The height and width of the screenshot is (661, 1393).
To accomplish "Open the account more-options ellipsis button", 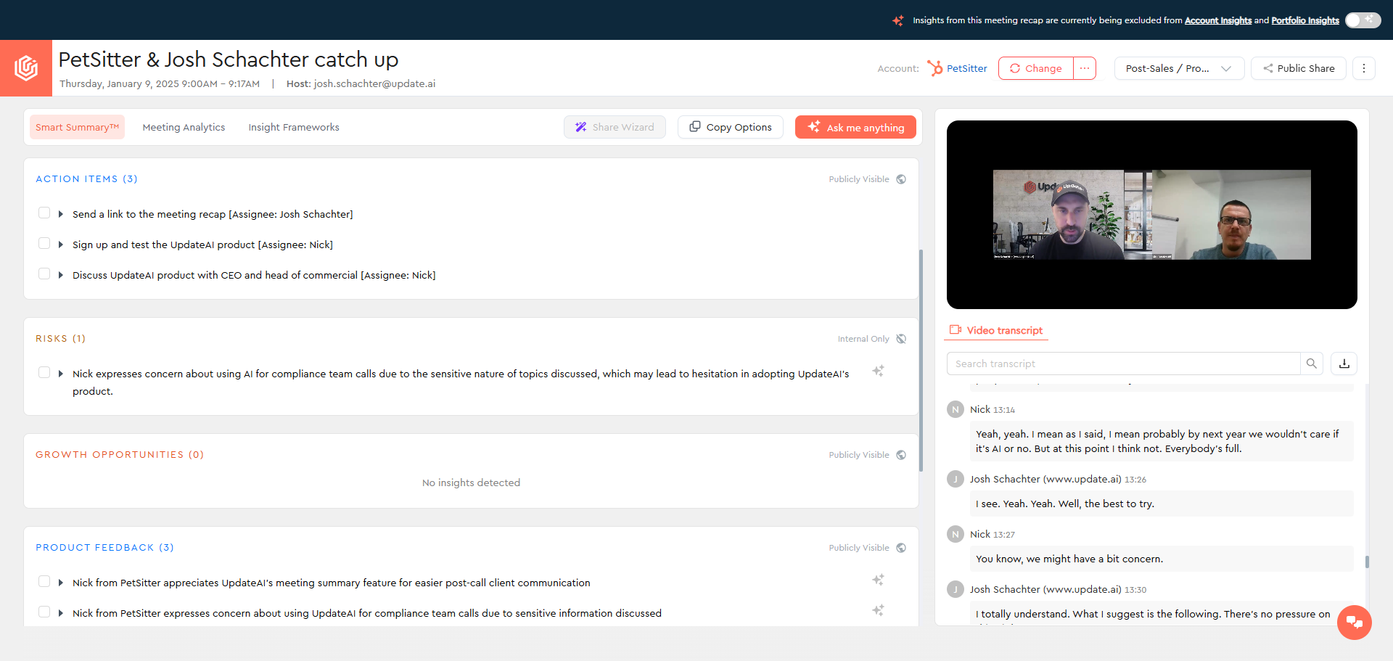I will pos(1085,68).
